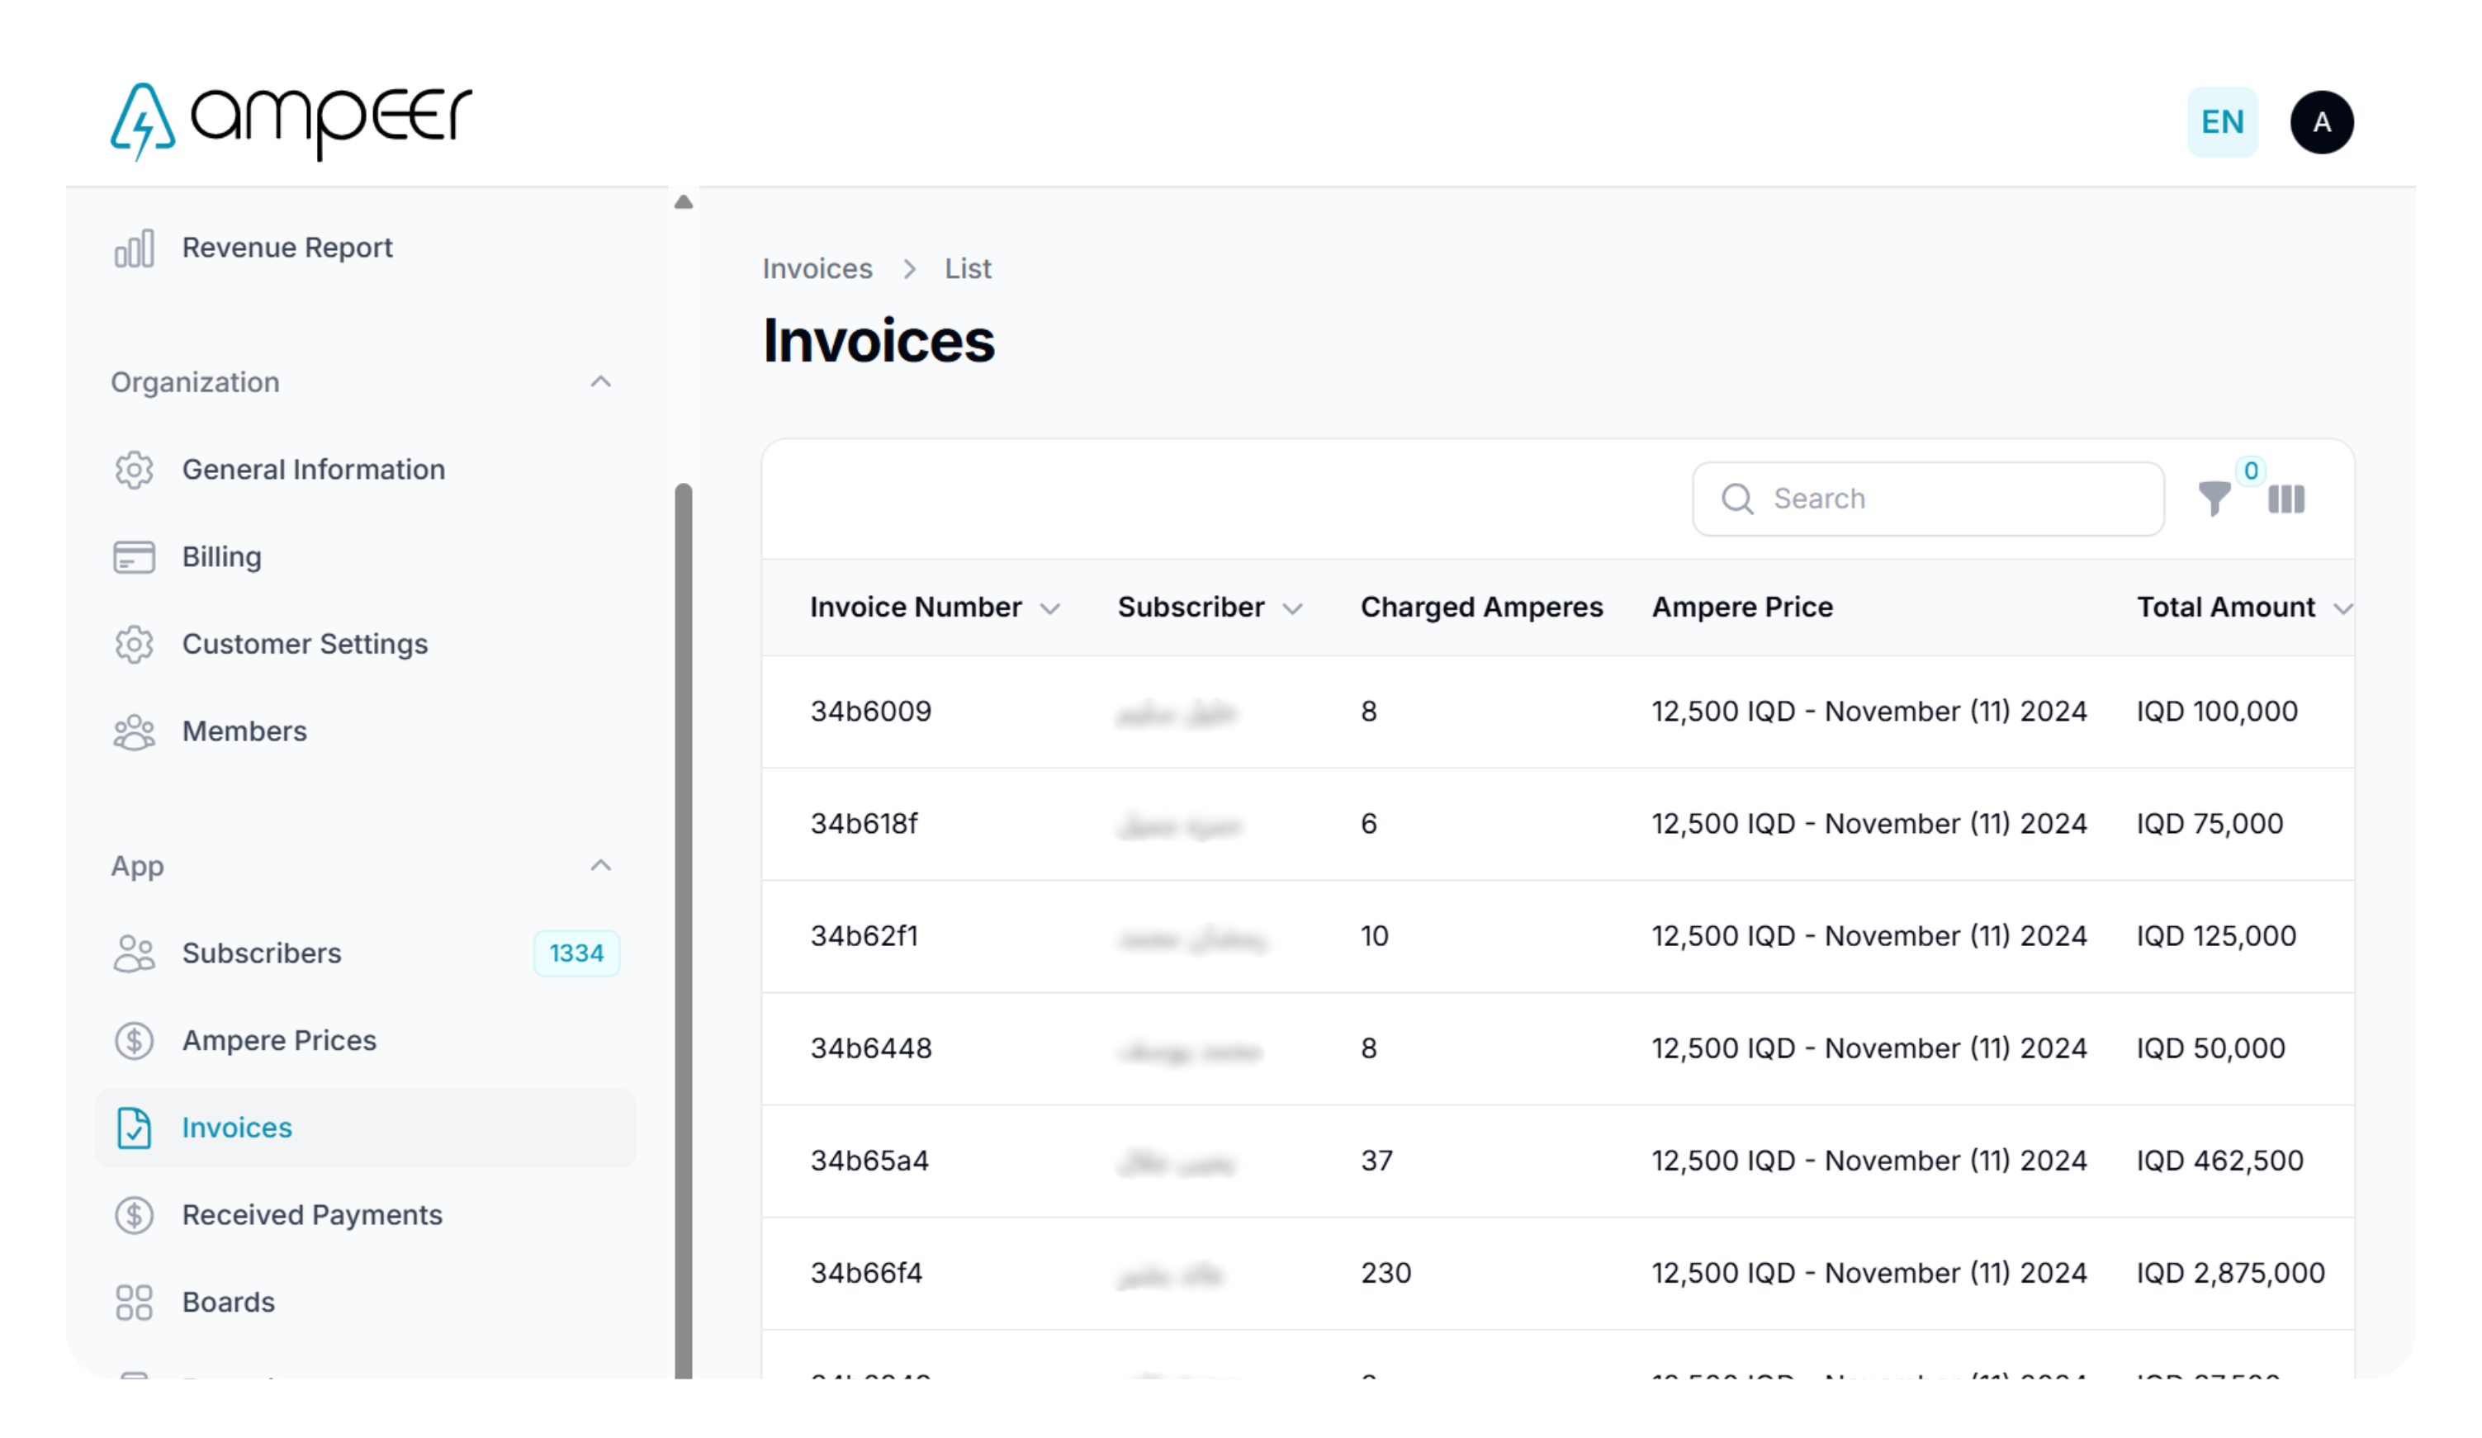Screen dimensions: 2482x1438
Task: Click the Charged Amperes column header
Action: point(1481,608)
